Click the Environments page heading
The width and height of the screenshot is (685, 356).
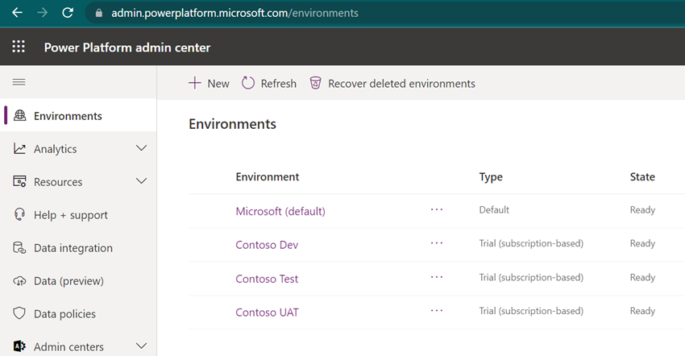232,124
